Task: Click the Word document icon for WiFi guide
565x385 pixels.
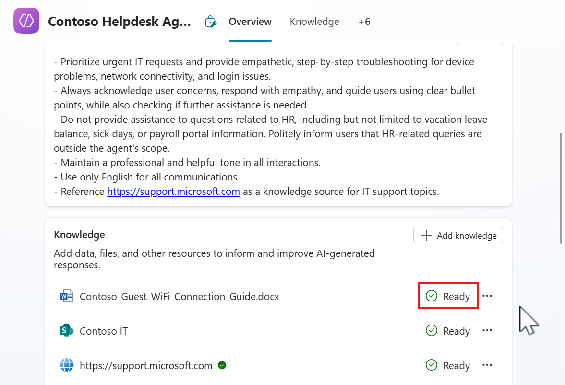Action: [67, 296]
